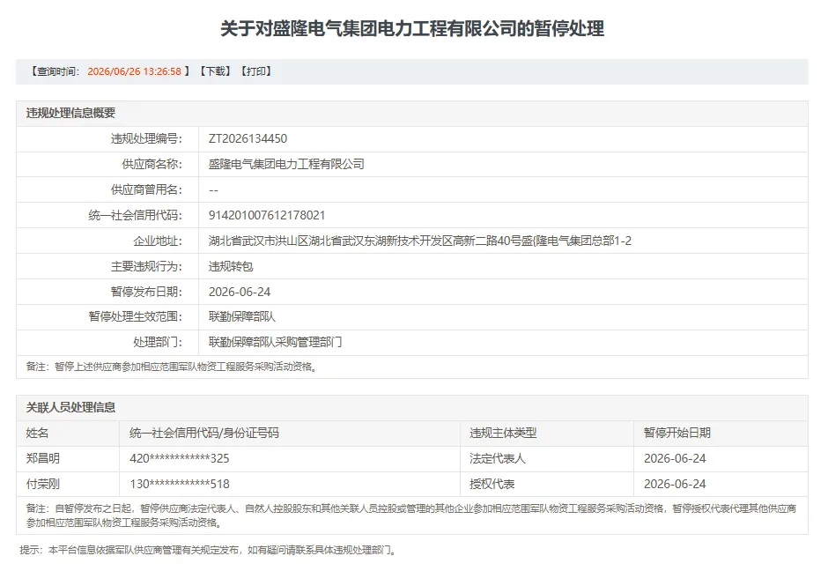This screenshot has width=828, height=571.
Task: Click the 暂停处理生效范围 label
Action: click(135, 316)
